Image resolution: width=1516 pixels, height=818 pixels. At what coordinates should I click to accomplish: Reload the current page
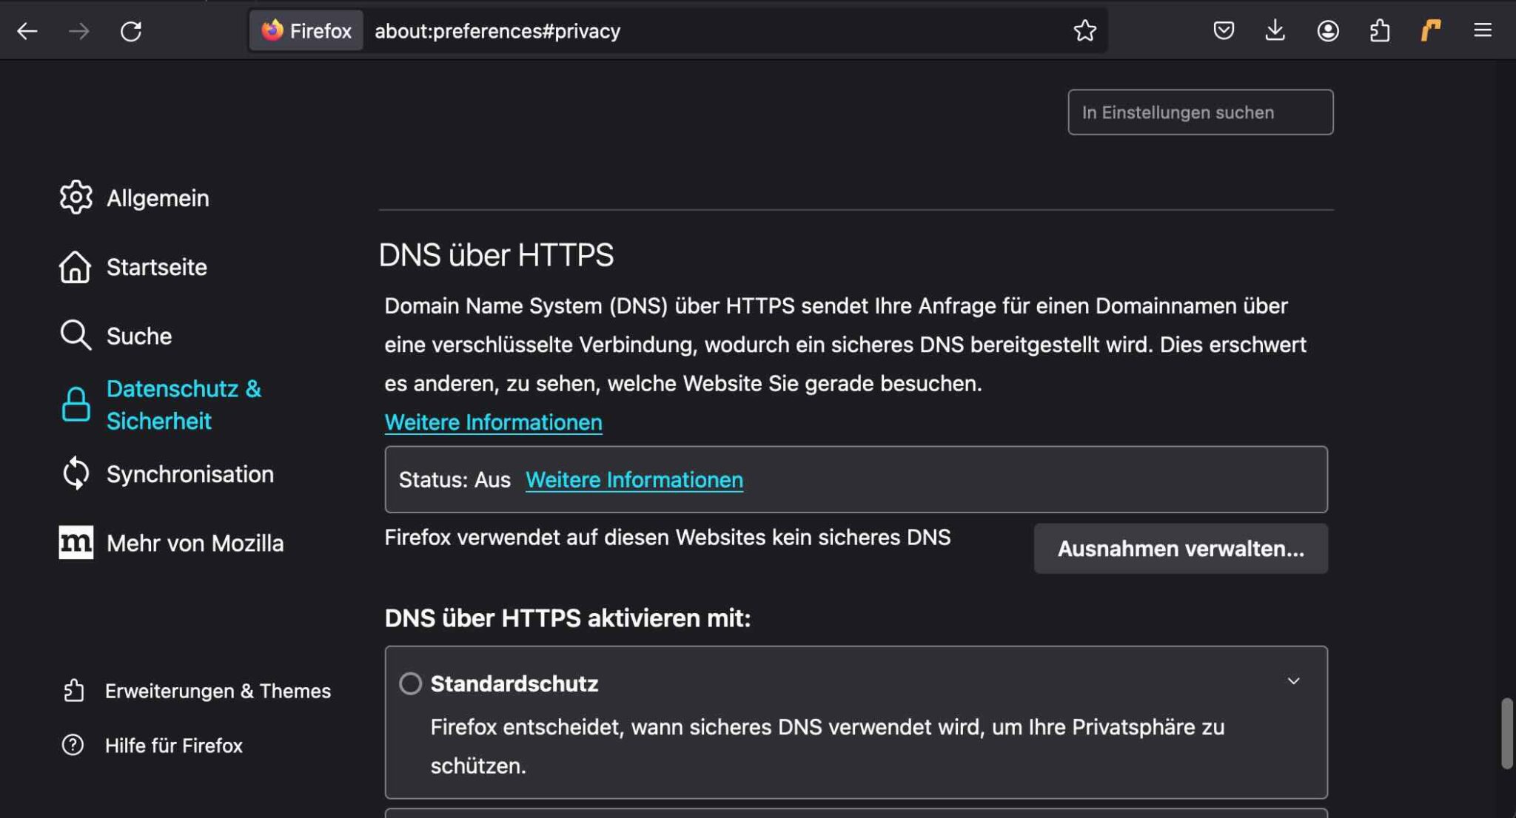click(x=131, y=30)
